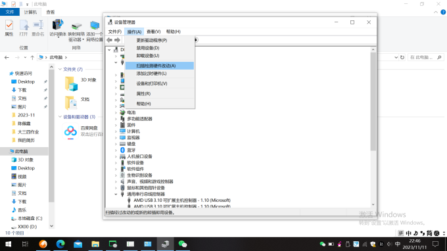Choose 添加过时硬件(L) from the menu
The image size is (447, 251).
coord(160,74)
